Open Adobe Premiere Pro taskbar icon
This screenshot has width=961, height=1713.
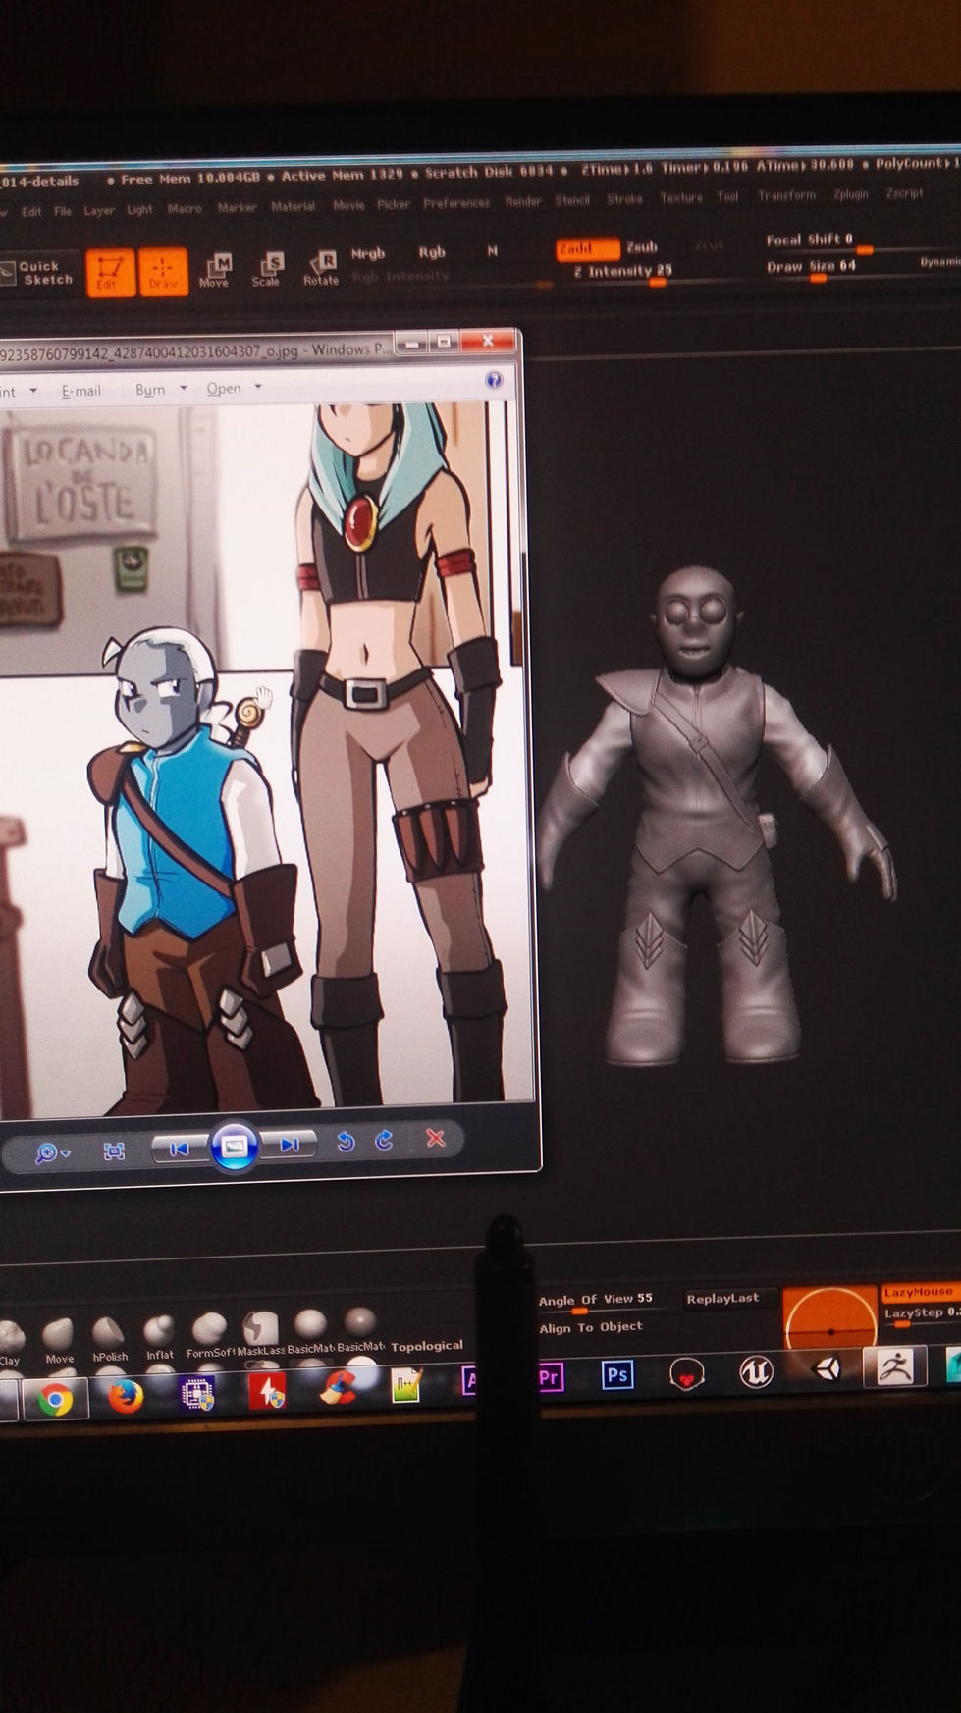point(549,1377)
